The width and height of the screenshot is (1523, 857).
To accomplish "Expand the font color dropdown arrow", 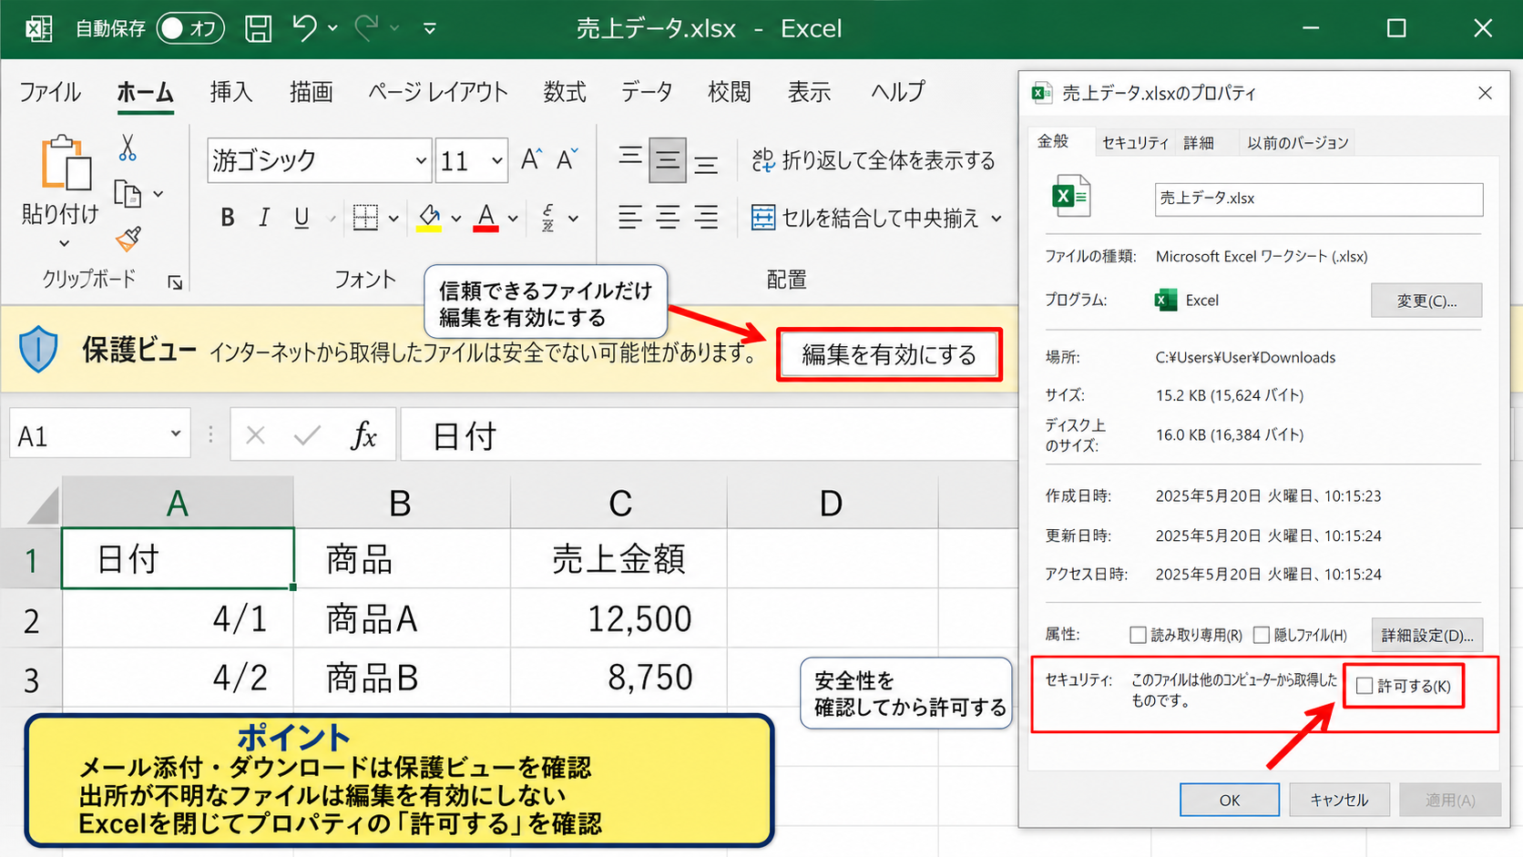I will pos(513,219).
